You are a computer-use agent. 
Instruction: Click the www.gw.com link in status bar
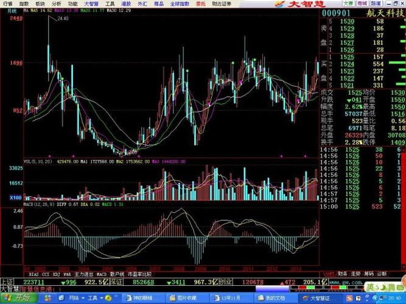346,282
